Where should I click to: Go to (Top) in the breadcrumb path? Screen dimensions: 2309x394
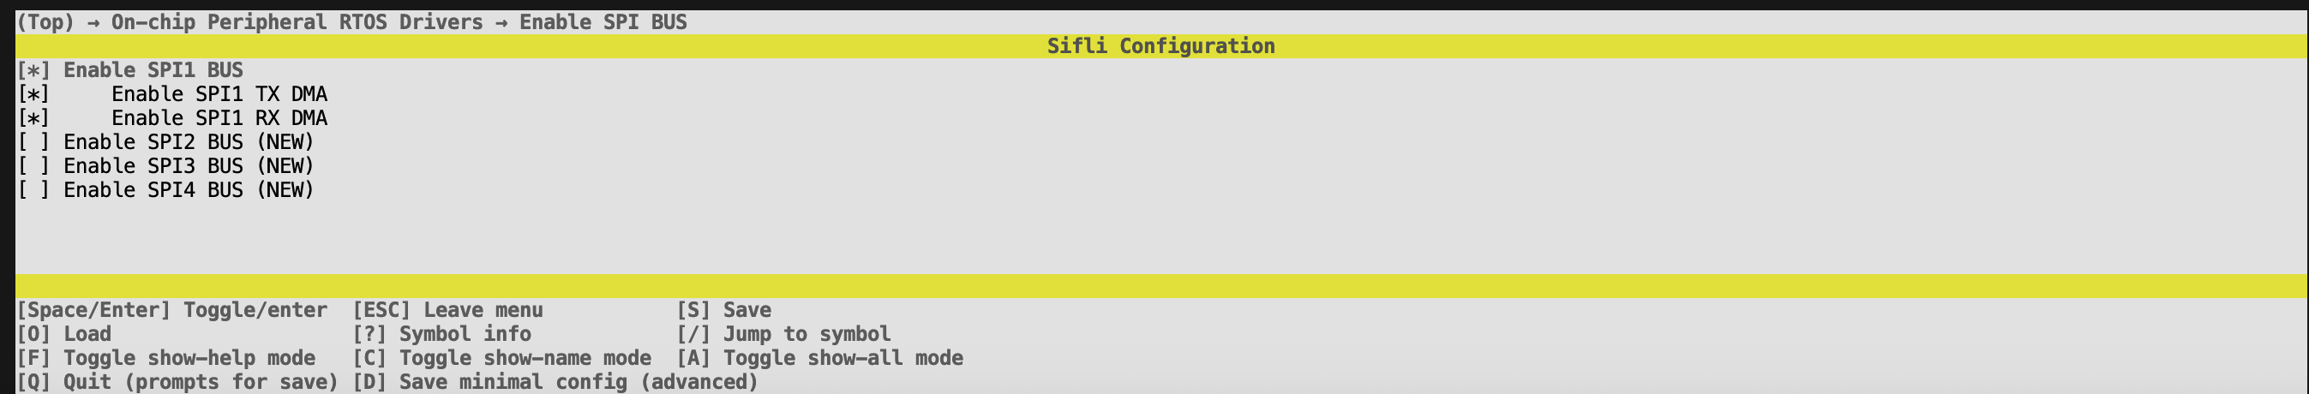point(45,21)
